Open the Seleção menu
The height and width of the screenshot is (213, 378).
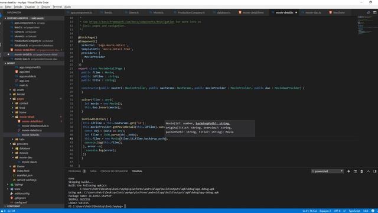click(18, 7)
